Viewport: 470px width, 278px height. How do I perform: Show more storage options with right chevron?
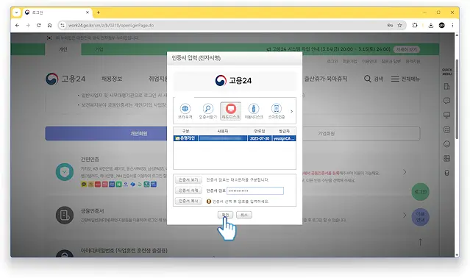(x=292, y=111)
